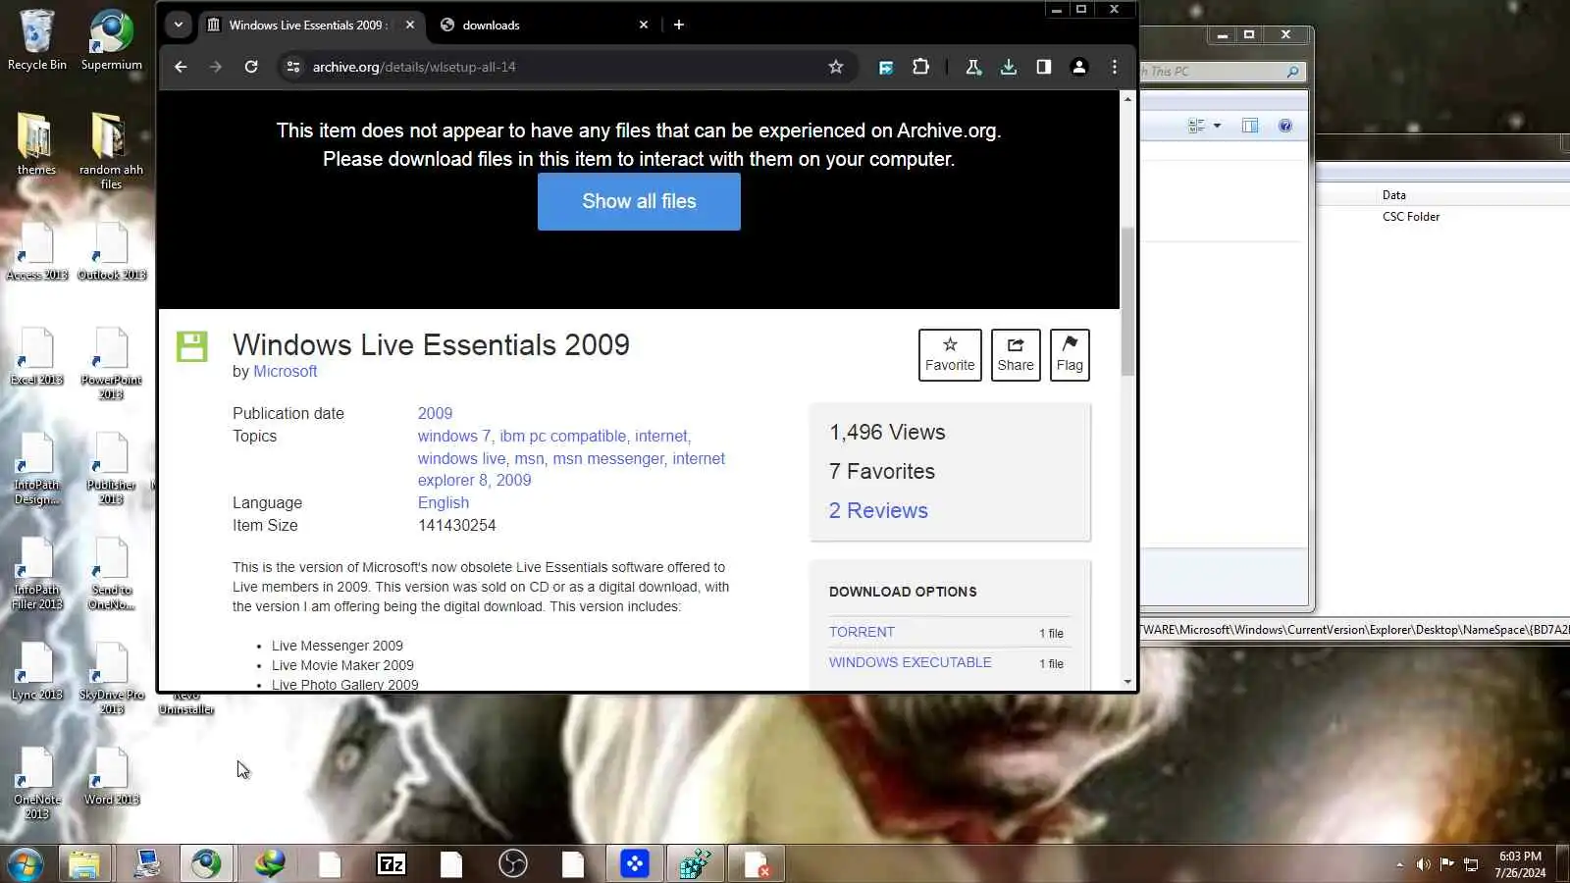
Task: Click the blue extension icon beside the bookmark star
Action: tap(886, 67)
